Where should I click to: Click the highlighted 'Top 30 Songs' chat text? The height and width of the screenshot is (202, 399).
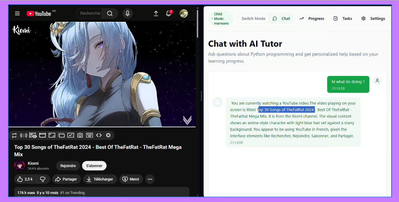click(286, 110)
